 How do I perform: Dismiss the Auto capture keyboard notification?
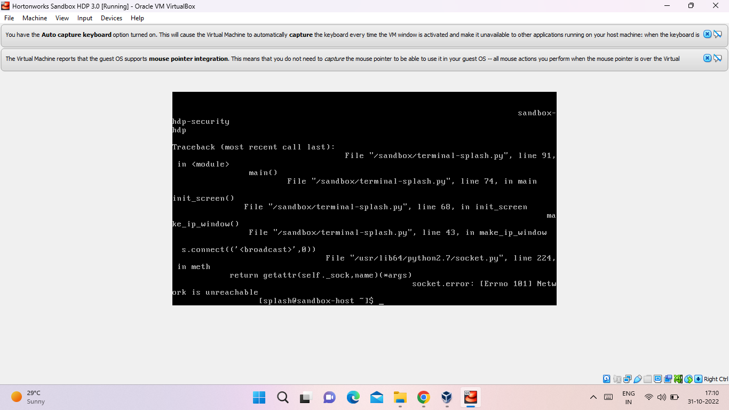tap(707, 34)
